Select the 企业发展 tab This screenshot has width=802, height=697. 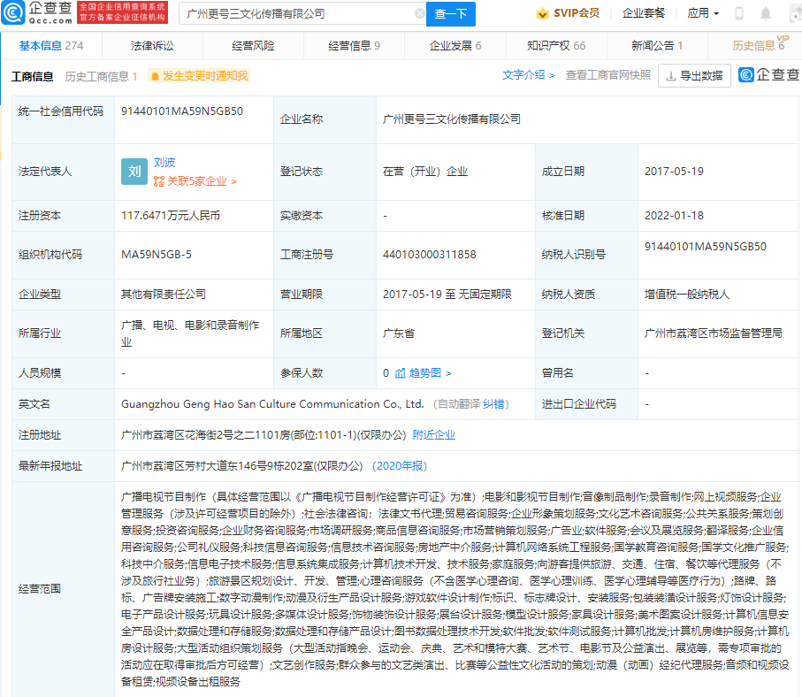(x=455, y=45)
